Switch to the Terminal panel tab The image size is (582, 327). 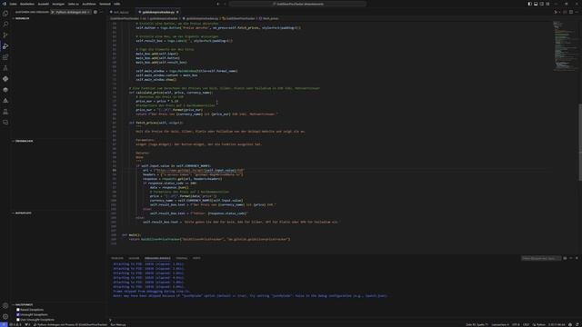tap(182, 258)
